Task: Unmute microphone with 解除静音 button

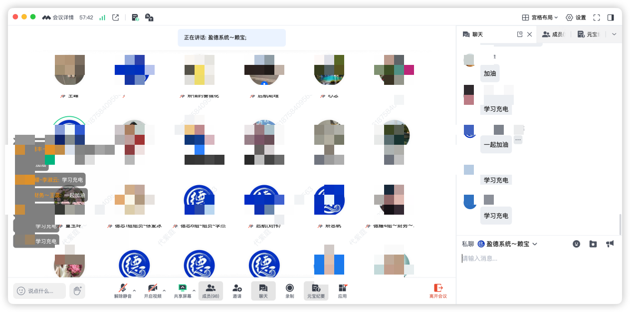Action: pyautogui.click(x=123, y=289)
